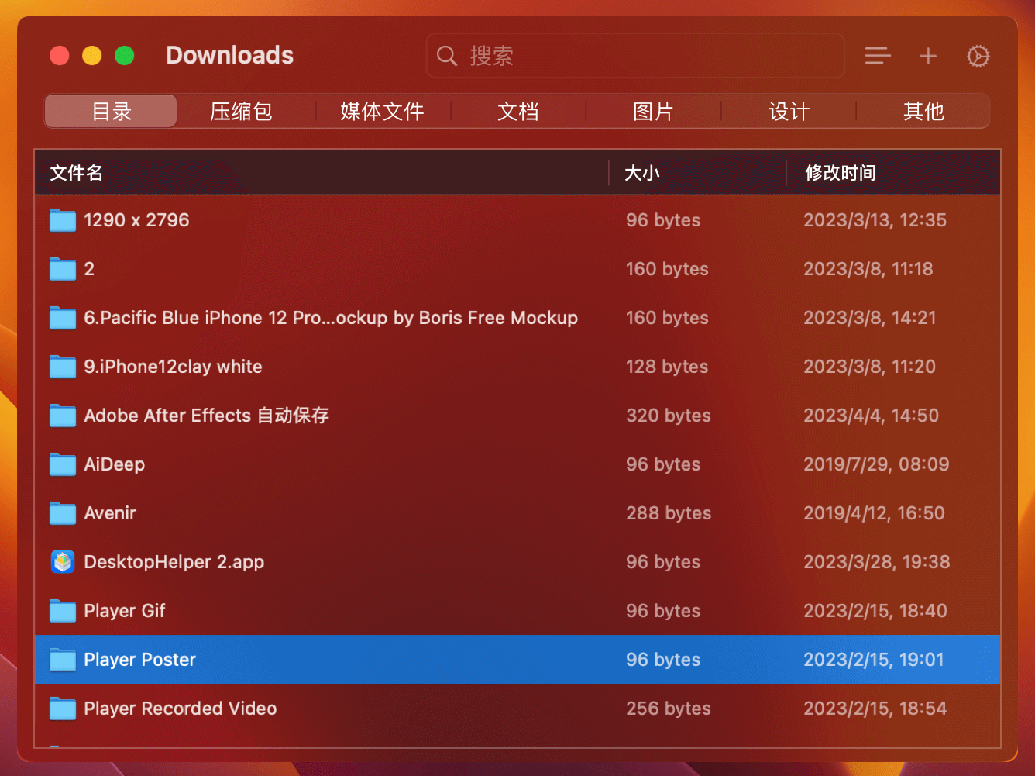The height and width of the screenshot is (776, 1035).
Task: Select the file name 1290 x 2796
Action: 136,220
